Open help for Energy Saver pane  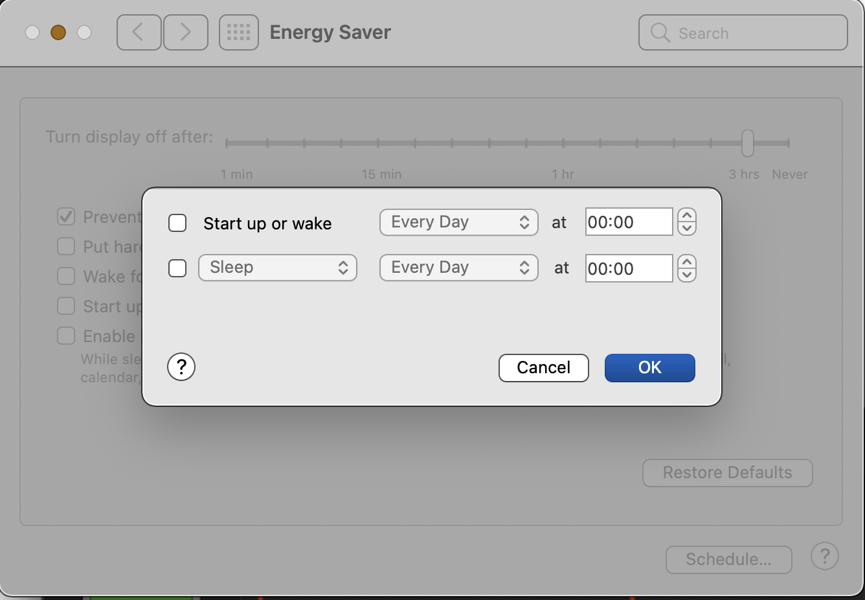point(824,557)
